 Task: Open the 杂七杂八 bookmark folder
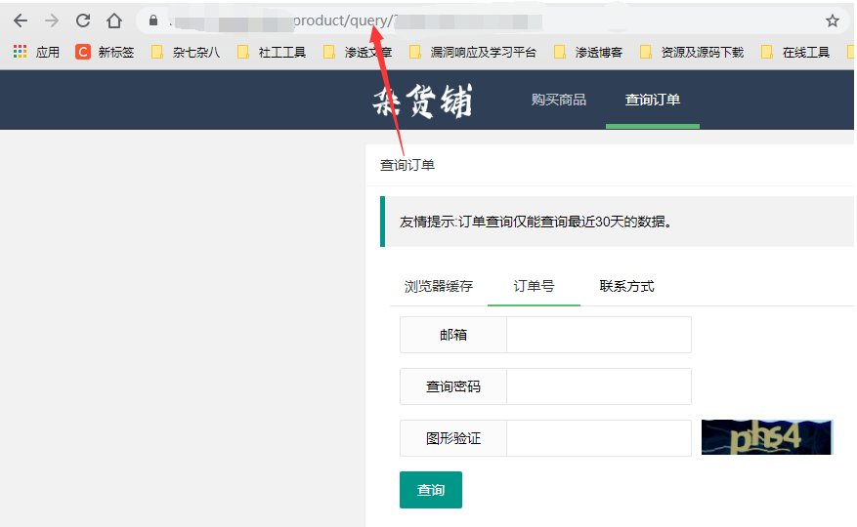pos(186,52)
